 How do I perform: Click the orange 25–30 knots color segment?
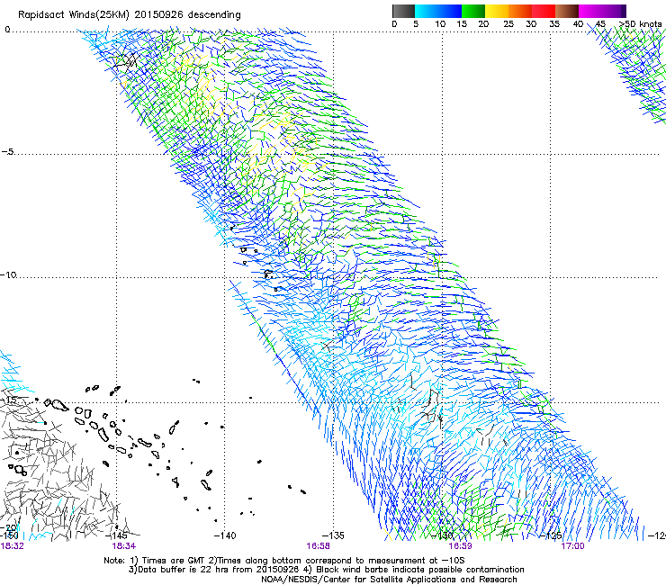(520, 11)
